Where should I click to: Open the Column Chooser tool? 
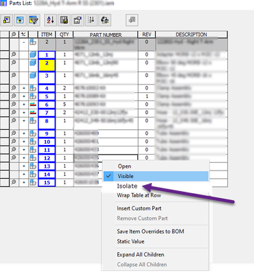point(7,20)
